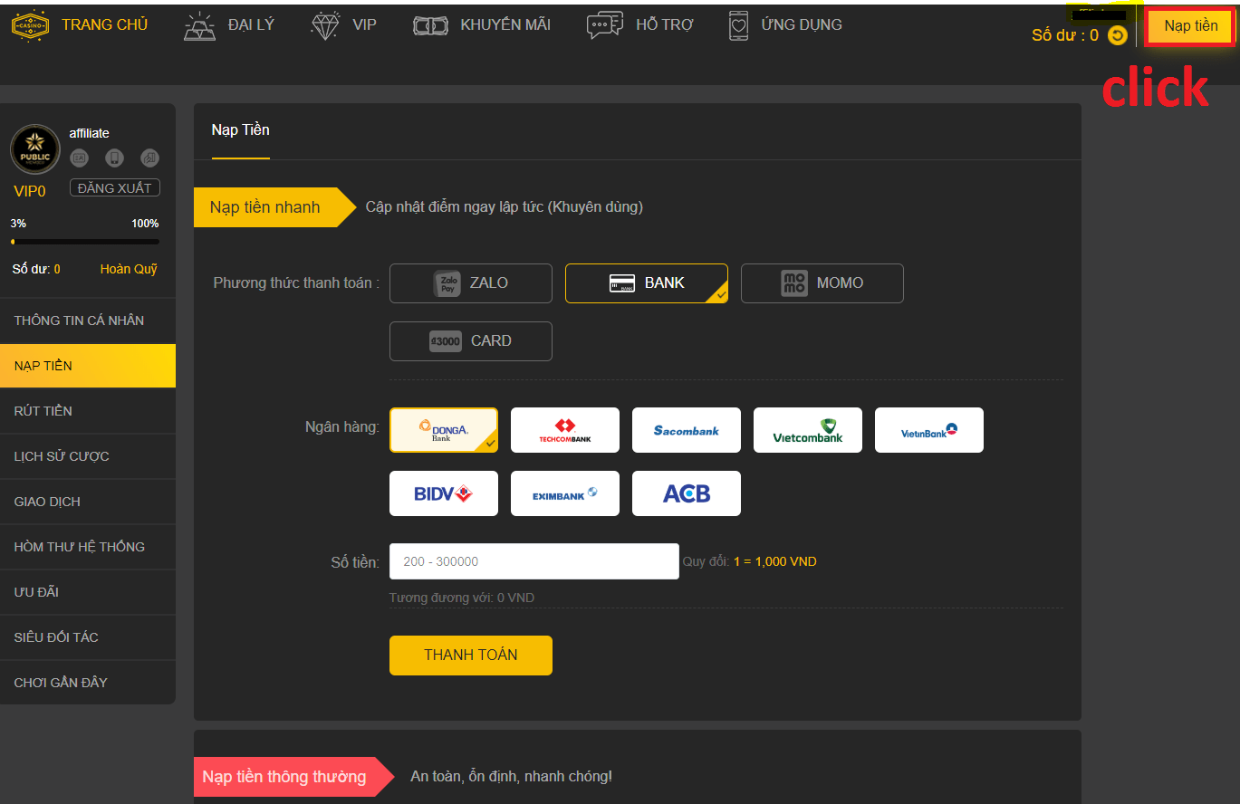1240x804 pixels.
Task: Open the KHUYẾN MÃI promotions menu
Action: pyautogui.click(x=505, y=24)
